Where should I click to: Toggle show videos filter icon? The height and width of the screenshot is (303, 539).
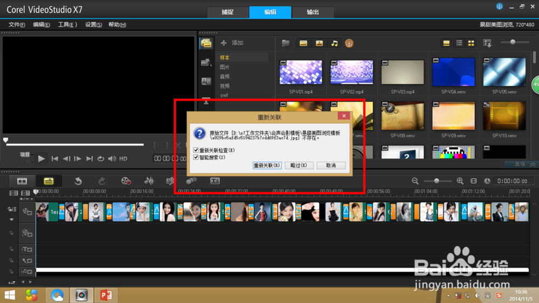[x=303, y=43]
